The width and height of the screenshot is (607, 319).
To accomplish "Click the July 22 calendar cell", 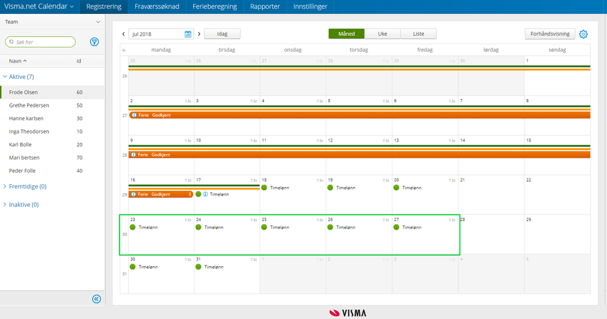I will click(x=557, y=194).
